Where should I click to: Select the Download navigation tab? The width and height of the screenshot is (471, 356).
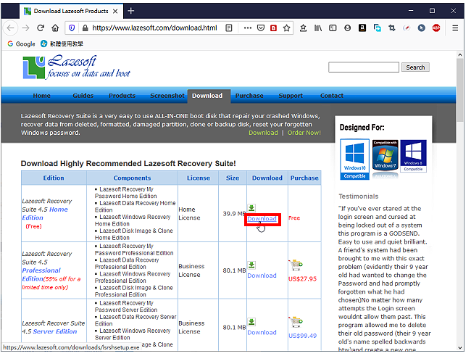pos(207,96)
